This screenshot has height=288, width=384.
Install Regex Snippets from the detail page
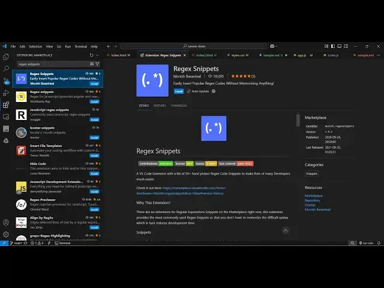[x=179, y=91]
